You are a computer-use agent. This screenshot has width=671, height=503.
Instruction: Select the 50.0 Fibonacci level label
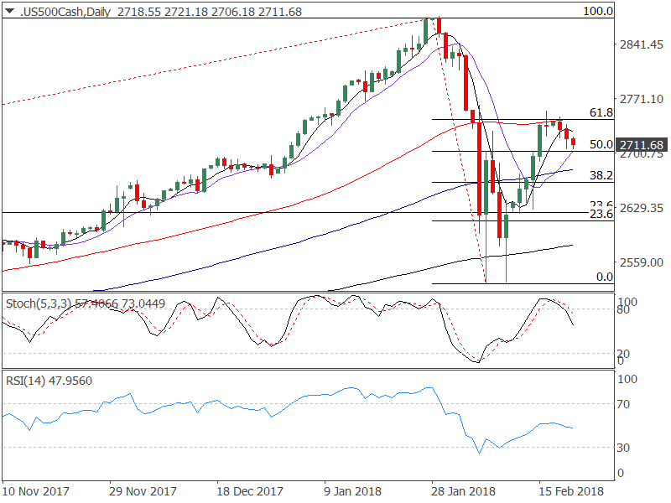tap(601, 144)
